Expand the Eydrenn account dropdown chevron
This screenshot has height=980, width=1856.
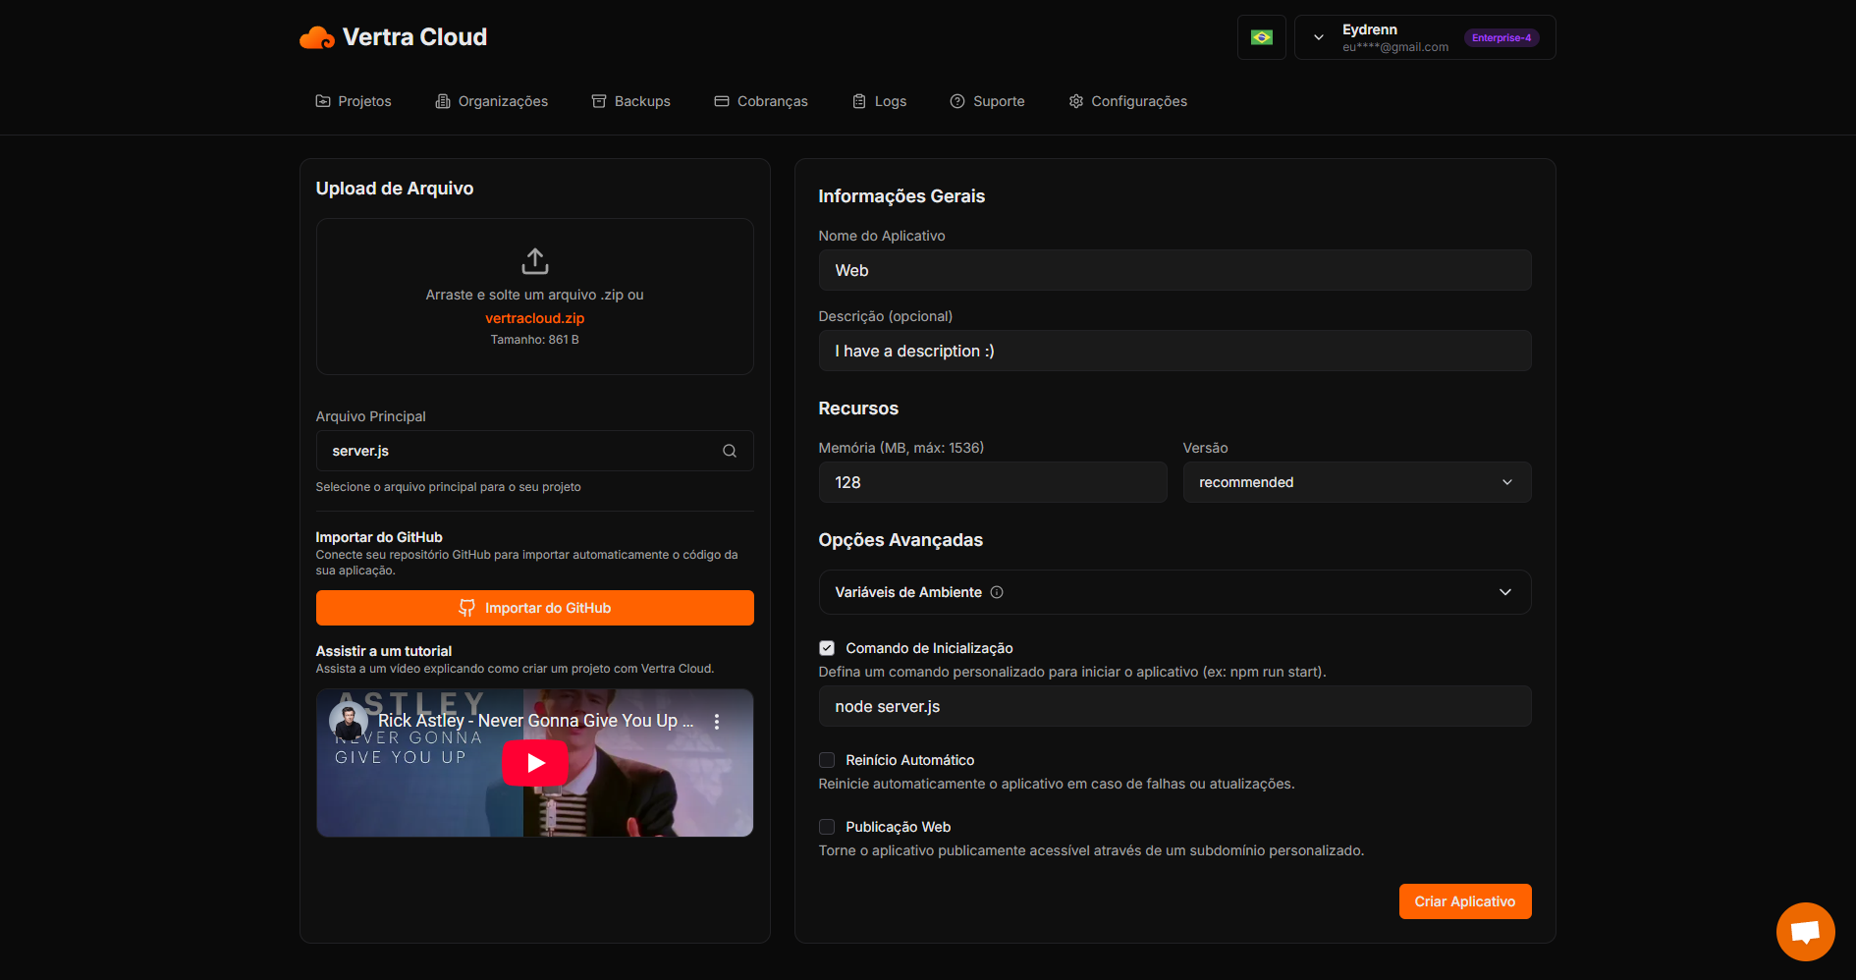[1319, 37]
